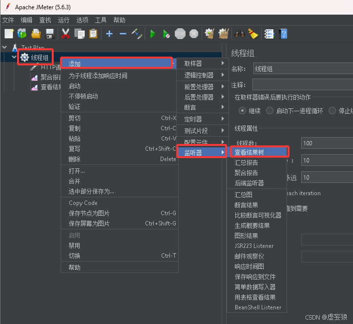Click the Search binoculars icon
353x324 pixels.
click(240, 34)
